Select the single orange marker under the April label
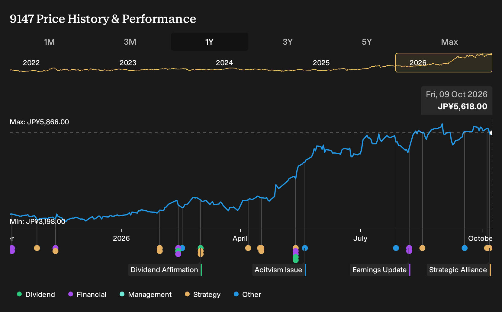Image resolution: width=502 pixels, height=312 pixels. pyautogui.click(x=248, y=248)
